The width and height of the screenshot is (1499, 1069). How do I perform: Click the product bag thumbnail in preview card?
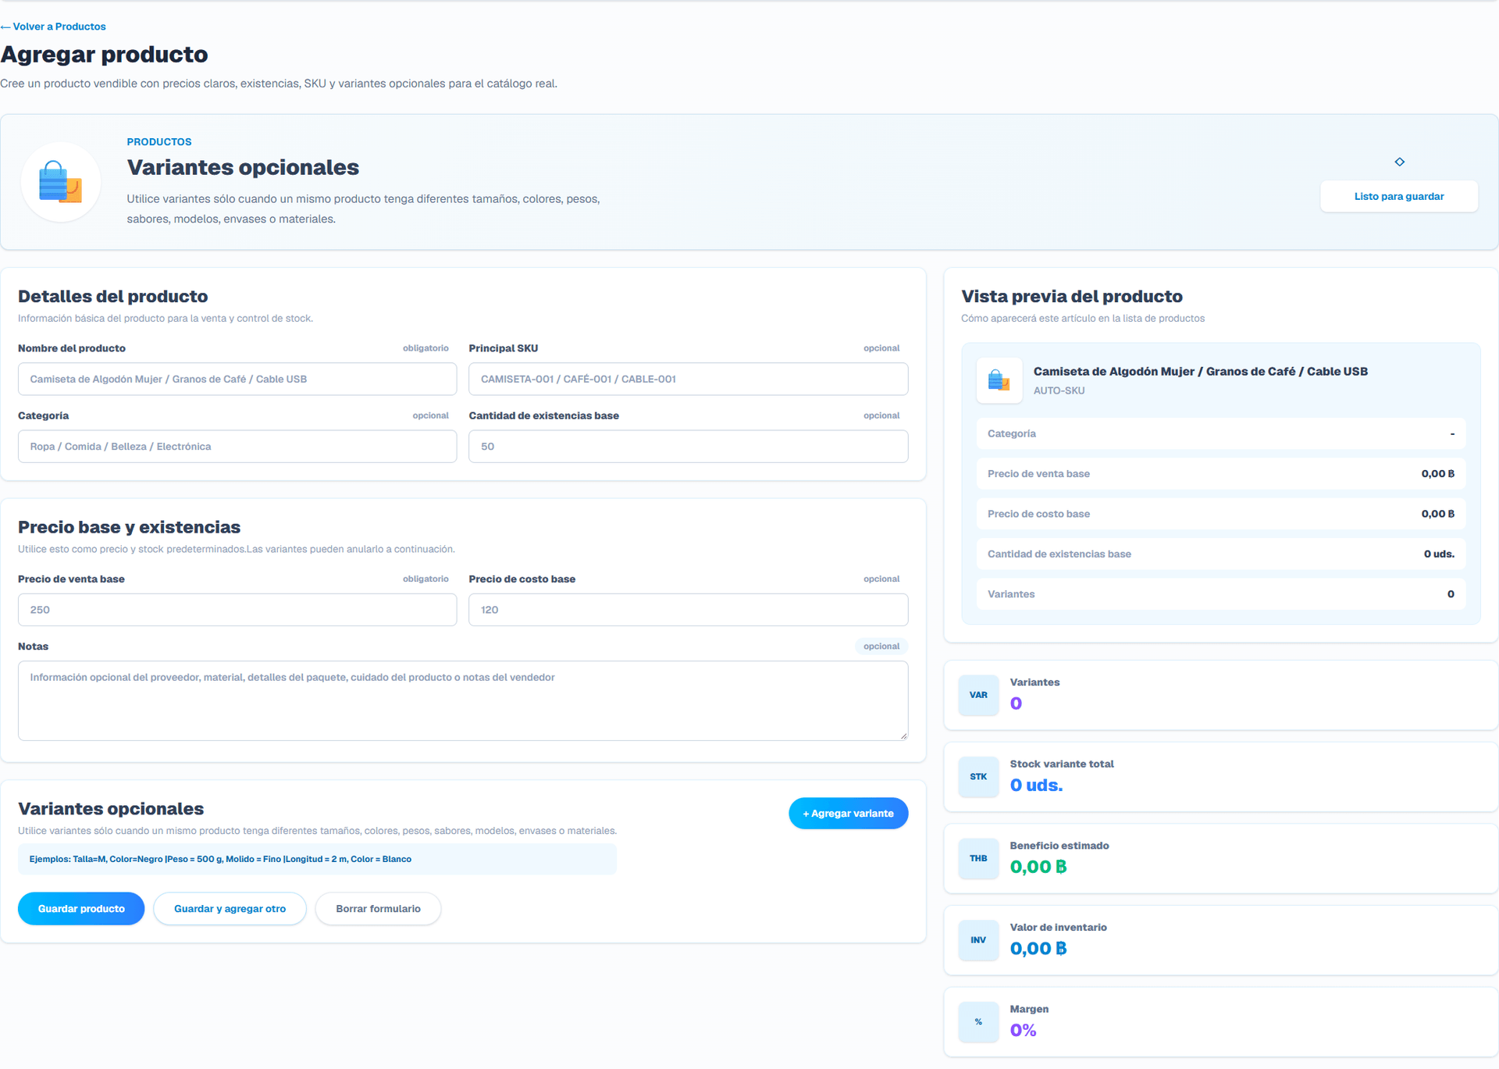tap(999, 380)
